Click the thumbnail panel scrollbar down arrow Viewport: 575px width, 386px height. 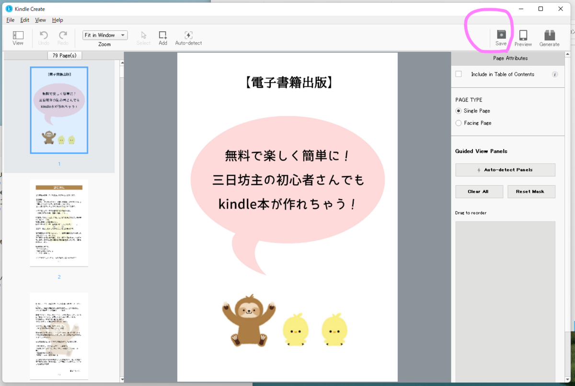click(121, 379)
